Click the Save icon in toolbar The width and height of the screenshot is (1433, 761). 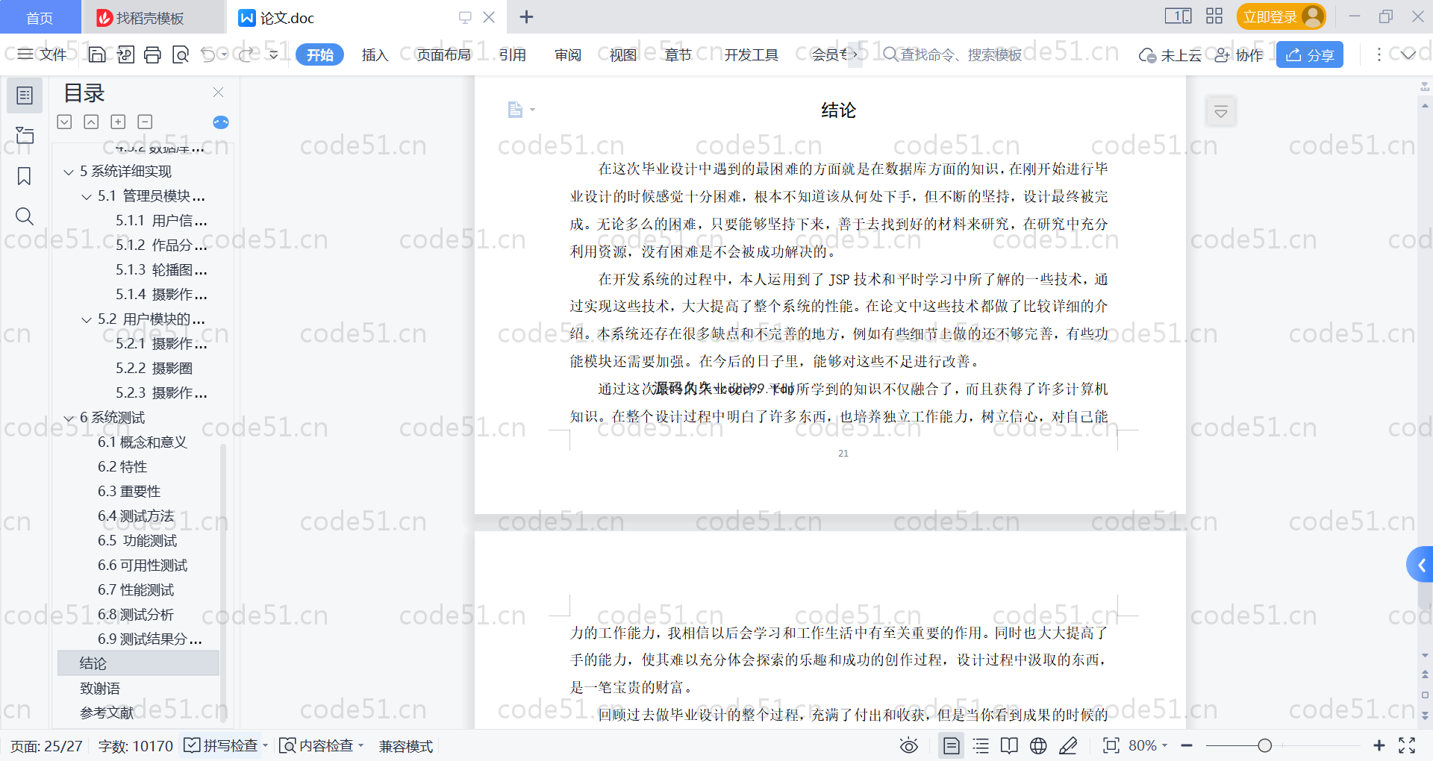(97, 54)
